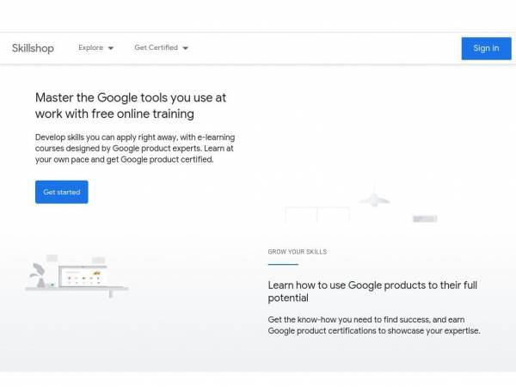Click the hanging lamp illustration
Image resolution: width=516 pixels, height=387 pixels.
click(374, 194)
